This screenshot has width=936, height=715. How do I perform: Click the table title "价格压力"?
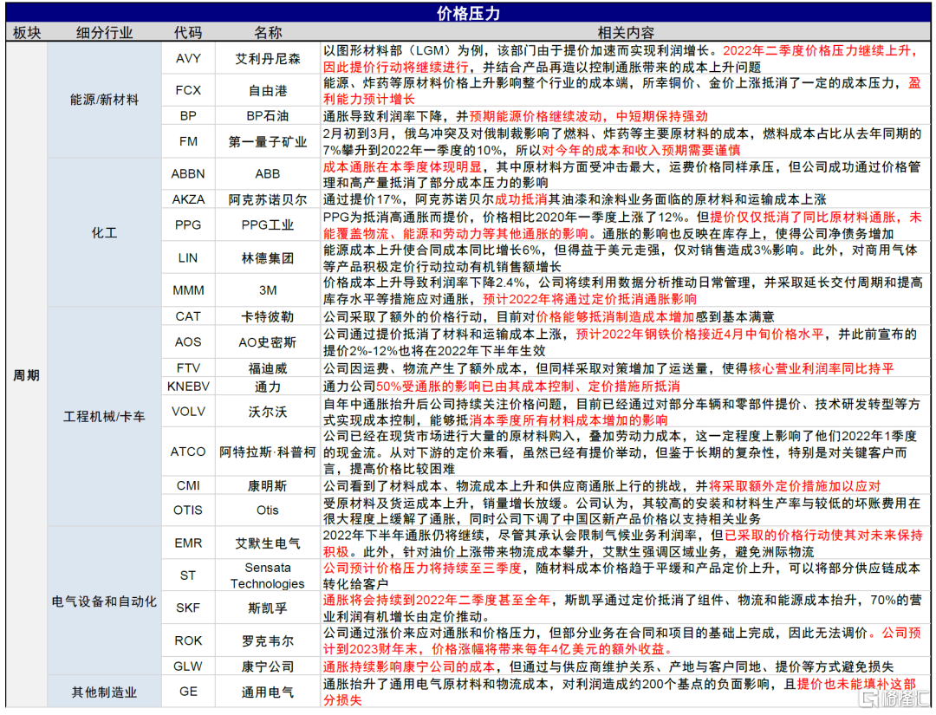coord(468,13)
